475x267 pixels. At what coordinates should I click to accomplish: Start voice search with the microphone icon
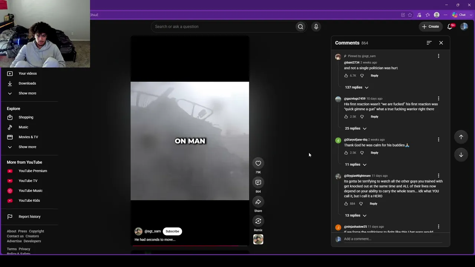pyautogui.click(x=316, y=27)
